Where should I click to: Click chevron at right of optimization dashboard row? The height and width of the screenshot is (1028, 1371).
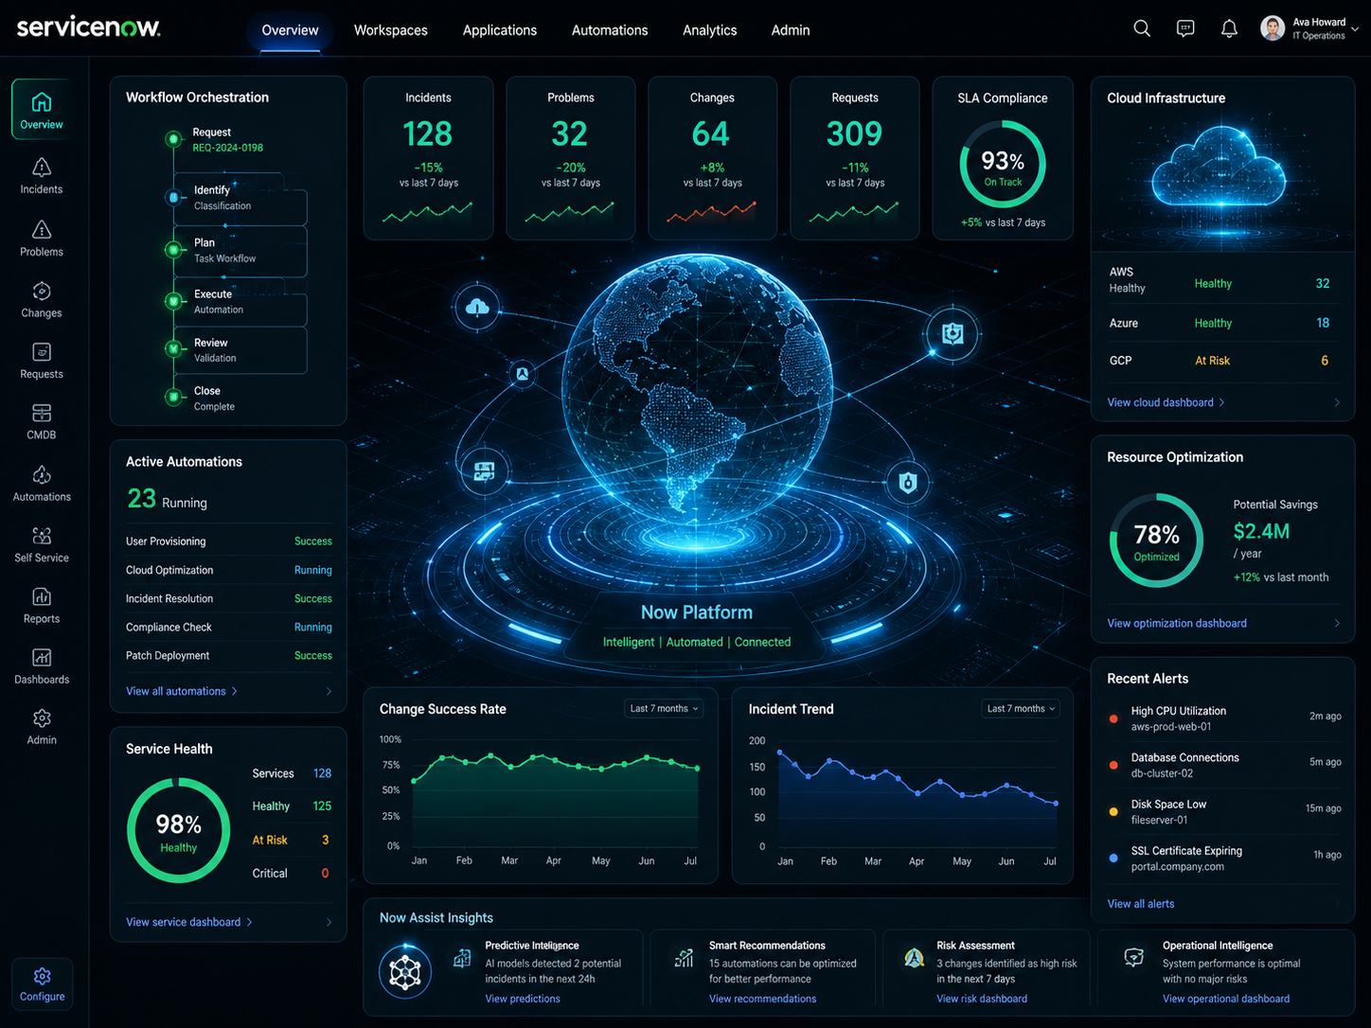(x=1337, y=623)
